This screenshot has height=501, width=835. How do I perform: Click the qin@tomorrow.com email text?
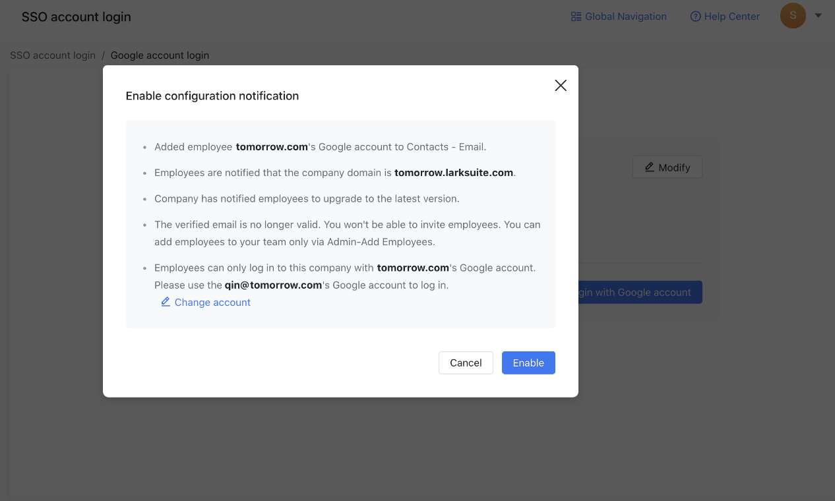[273, 285]
